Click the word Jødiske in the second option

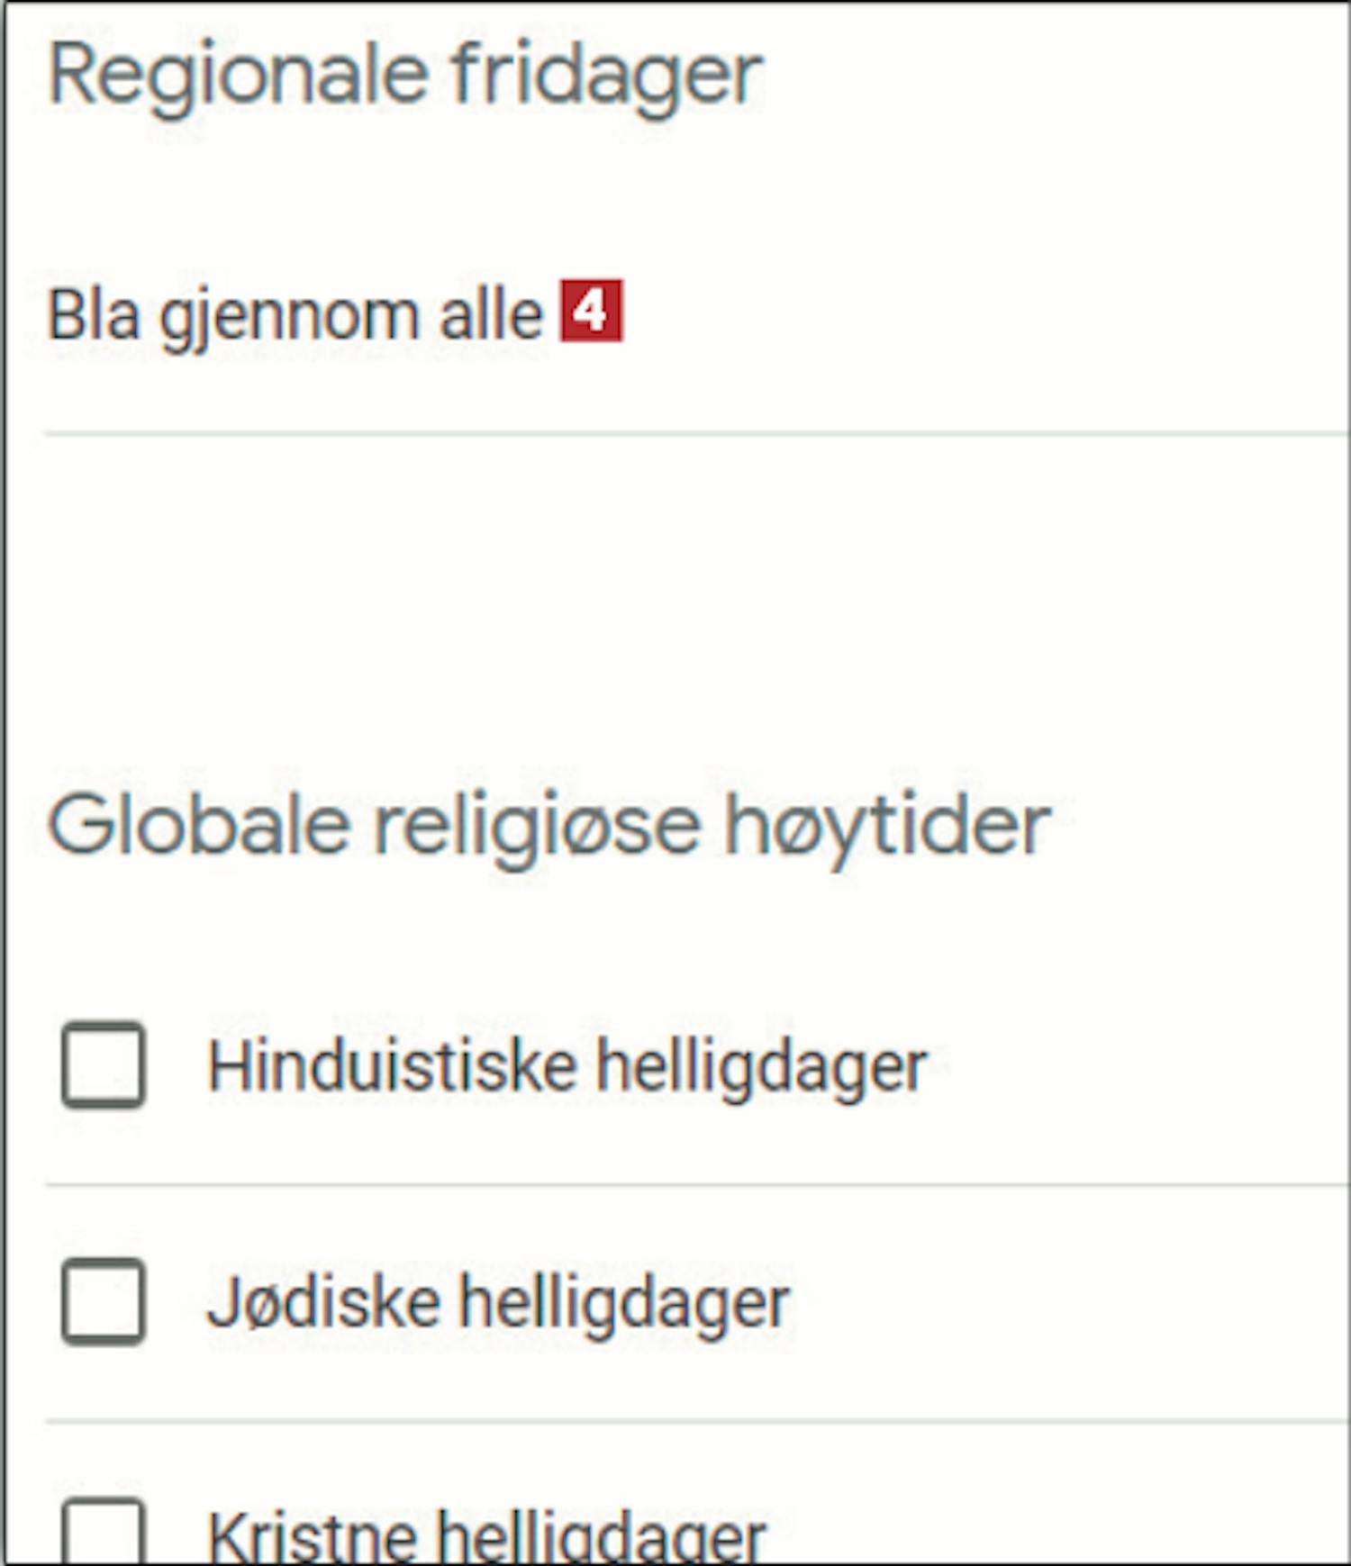point(323,1302)
